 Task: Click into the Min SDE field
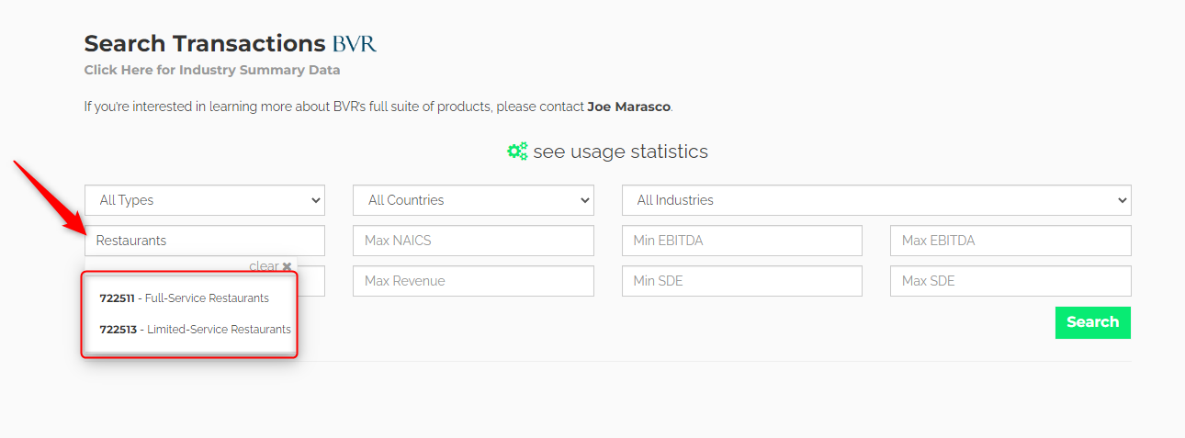741,281
